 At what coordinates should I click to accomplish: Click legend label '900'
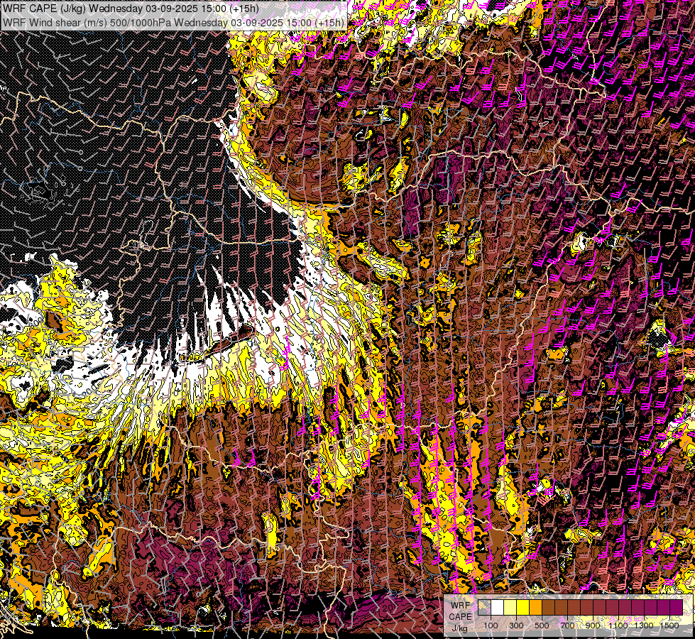[x=593, y=626]
